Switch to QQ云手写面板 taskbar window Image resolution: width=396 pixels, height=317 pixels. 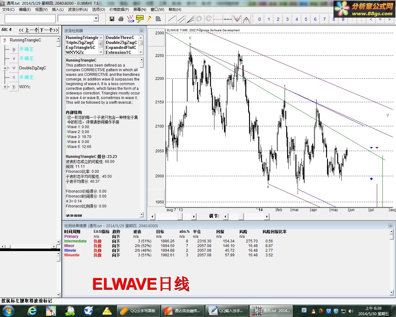pos(138,310)
